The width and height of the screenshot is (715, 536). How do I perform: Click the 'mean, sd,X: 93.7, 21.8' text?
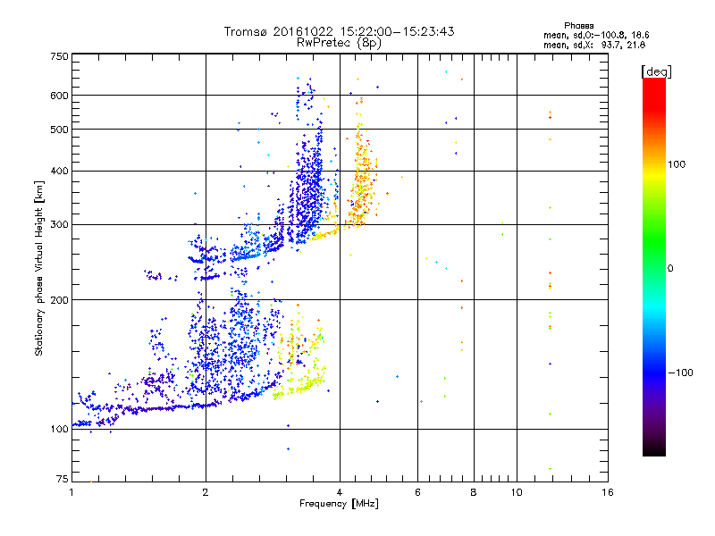594,45
